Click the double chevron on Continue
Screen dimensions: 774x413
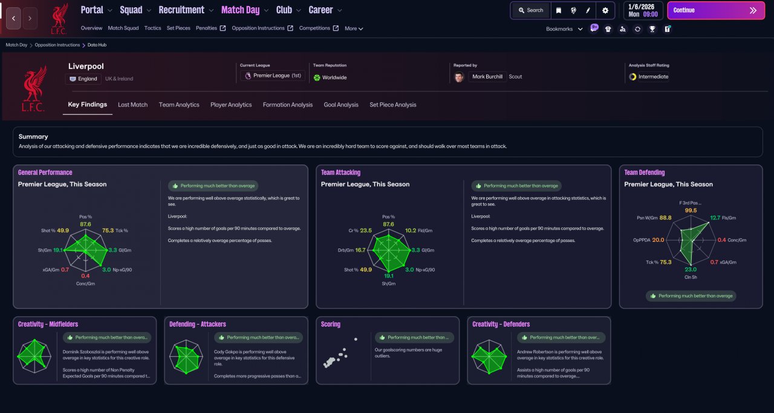click(753, 10)
